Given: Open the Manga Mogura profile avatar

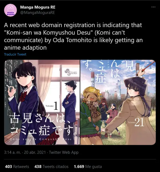Looking at the screenshot, I should 10,10.
